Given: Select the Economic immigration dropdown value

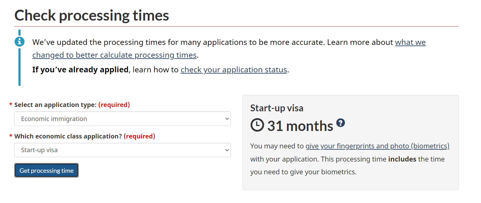Looking at the screenshot, I should click(54, 119).
